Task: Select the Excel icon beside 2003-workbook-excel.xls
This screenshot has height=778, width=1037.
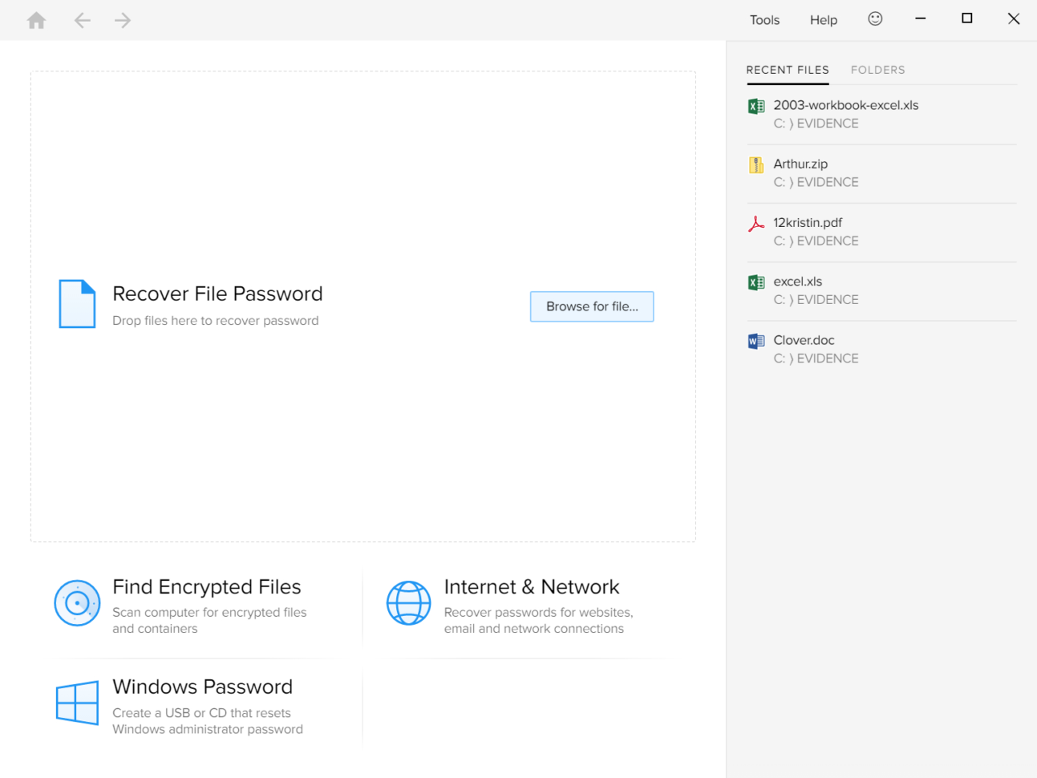Action: pyautogui.click(x=755, y=105)
